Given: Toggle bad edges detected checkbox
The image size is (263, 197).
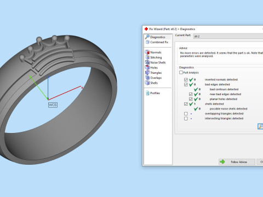Looking at the screenshot, I should [186, 84].
